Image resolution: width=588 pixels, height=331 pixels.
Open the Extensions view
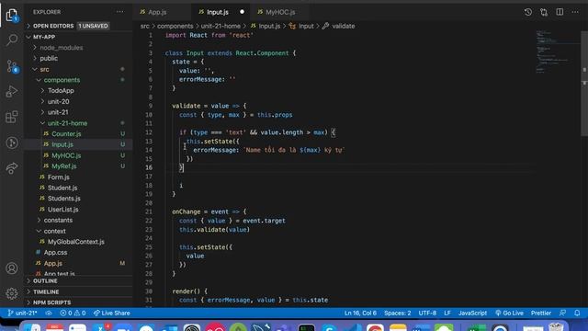[12, 117]
